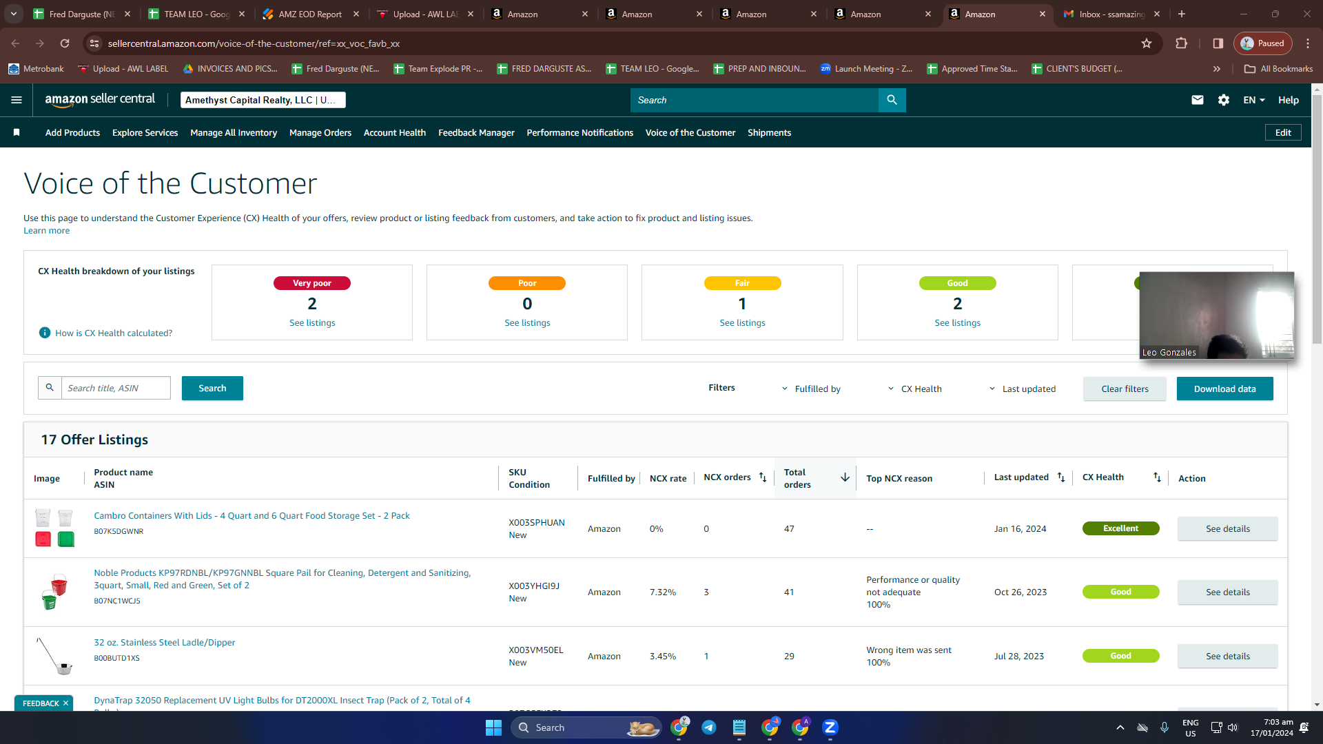Open Telegram from the taskbar
Screen dimensions: 1323x744
coord(709,727)
